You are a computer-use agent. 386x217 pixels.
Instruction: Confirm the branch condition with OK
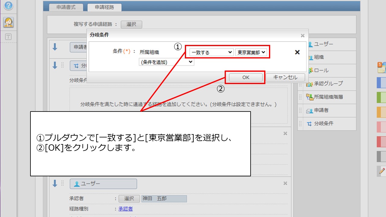pyautogui.click(x=246, y=77)
